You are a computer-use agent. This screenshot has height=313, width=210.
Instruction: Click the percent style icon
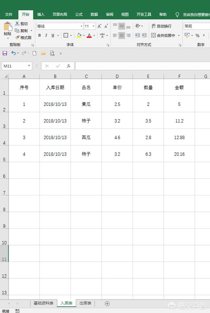tap(197, 36)
